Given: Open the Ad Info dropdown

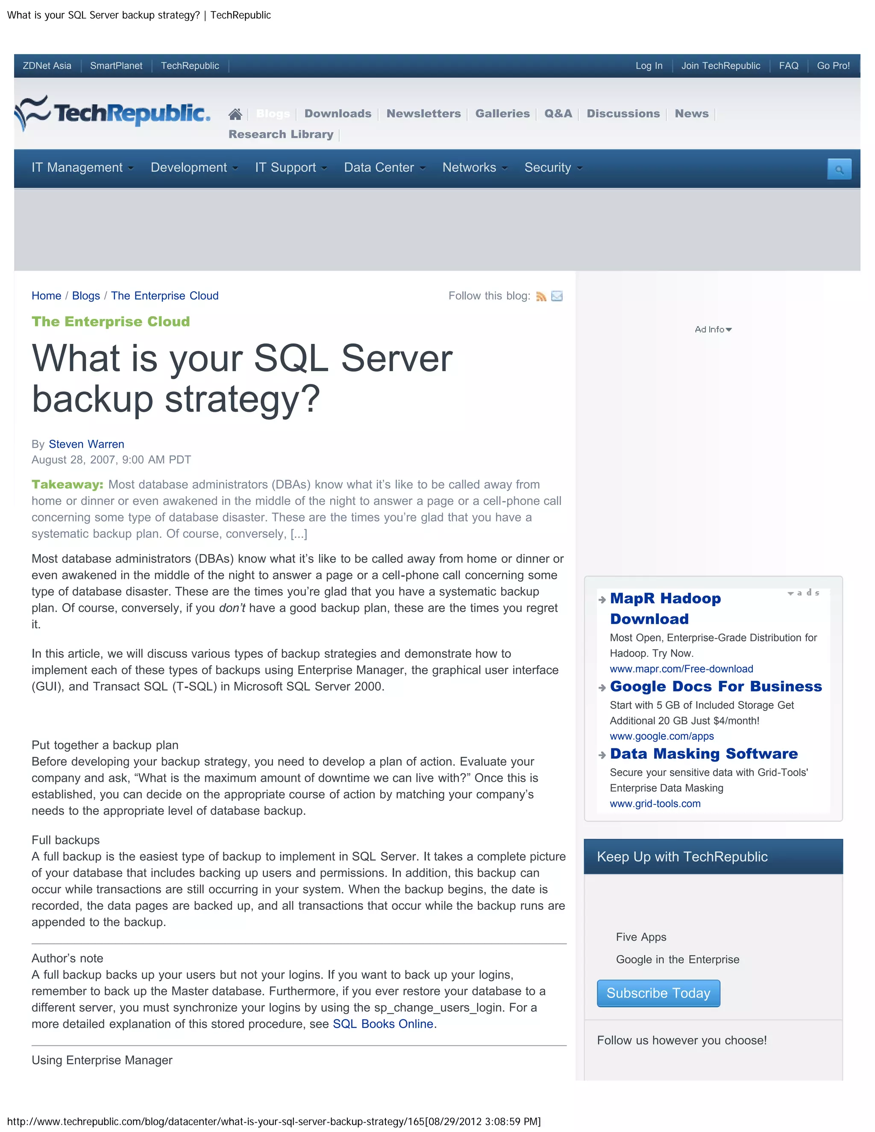Looking at the screenshot, I should (x=713, y=330).
